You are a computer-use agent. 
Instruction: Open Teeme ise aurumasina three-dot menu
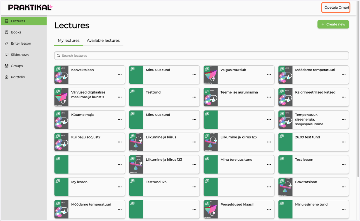point(269,97)
